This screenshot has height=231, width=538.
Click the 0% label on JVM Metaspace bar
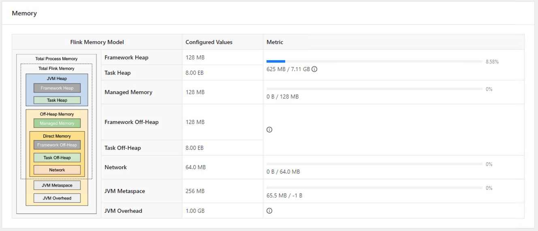(489, 188)
